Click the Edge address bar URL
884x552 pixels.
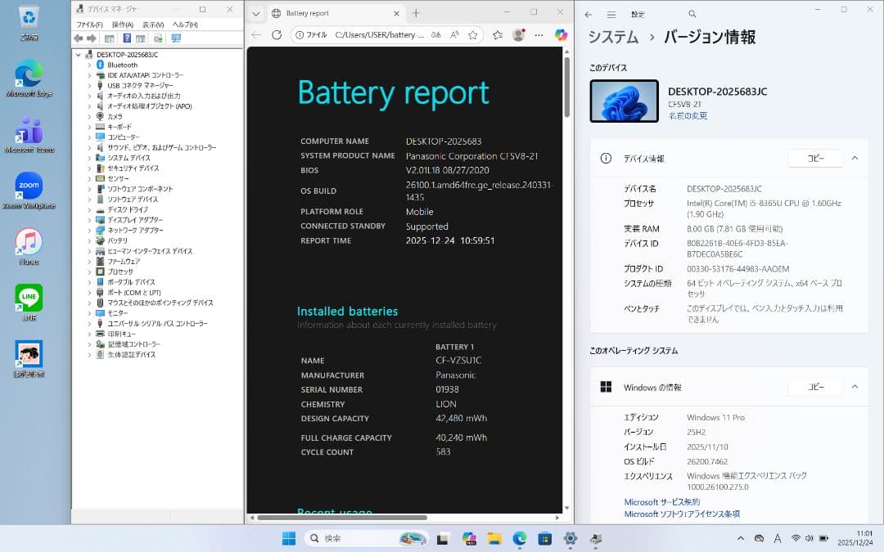tap(379, 35)
